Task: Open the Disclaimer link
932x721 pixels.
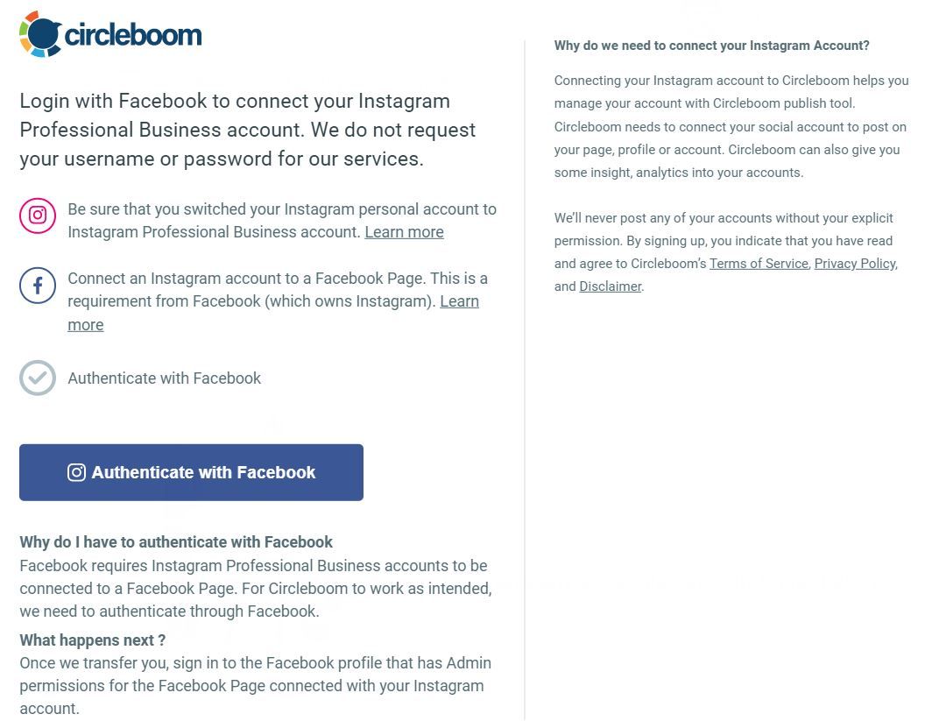Action: (611, 286)
